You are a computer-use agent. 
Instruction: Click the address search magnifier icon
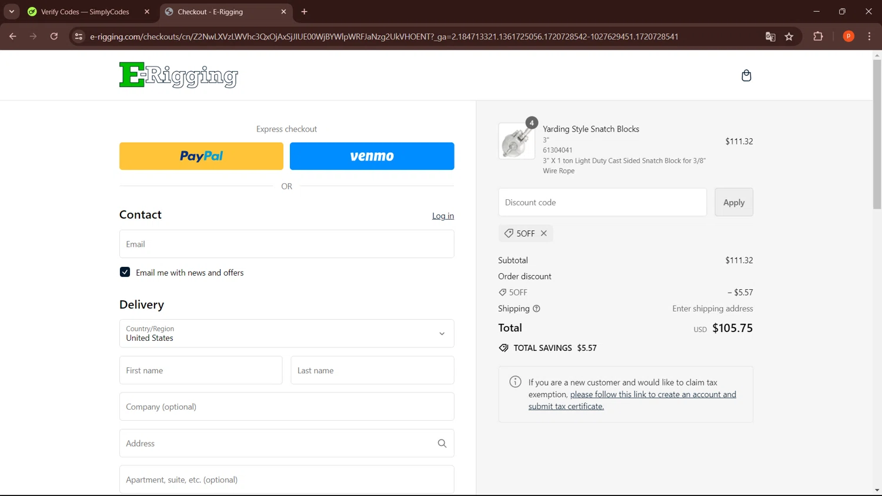[x=442, y=444]
